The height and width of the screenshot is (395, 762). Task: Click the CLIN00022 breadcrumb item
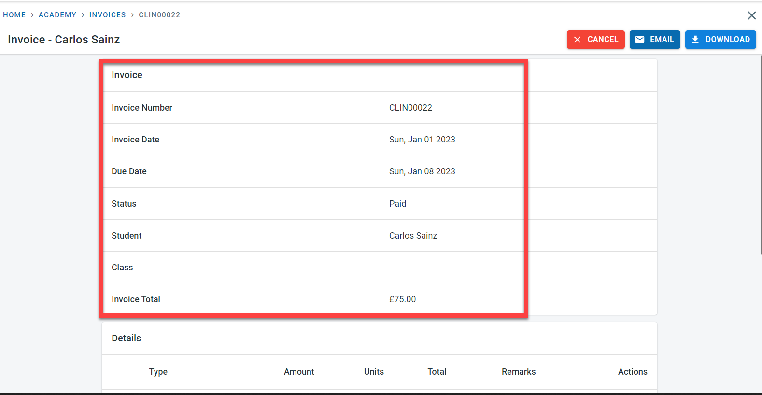tap(159, 15)
